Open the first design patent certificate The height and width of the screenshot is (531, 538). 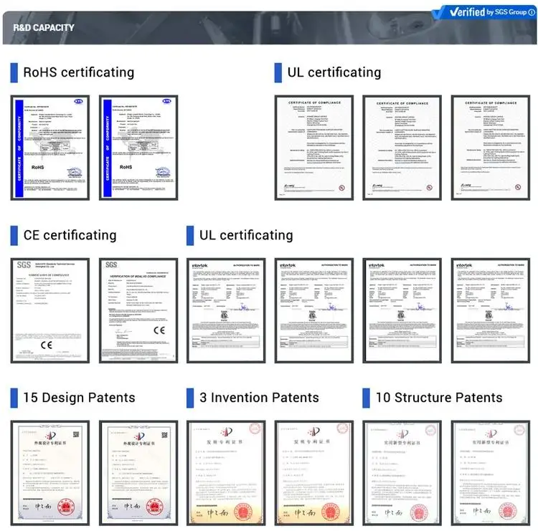50,473
